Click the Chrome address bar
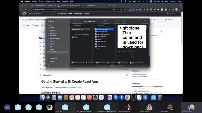202x113 pixels. 72,10
